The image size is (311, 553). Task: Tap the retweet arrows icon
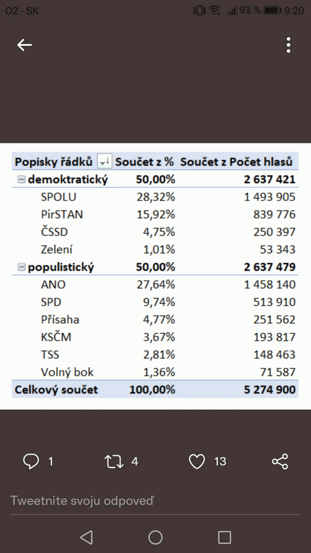click(x=114, y=461)
